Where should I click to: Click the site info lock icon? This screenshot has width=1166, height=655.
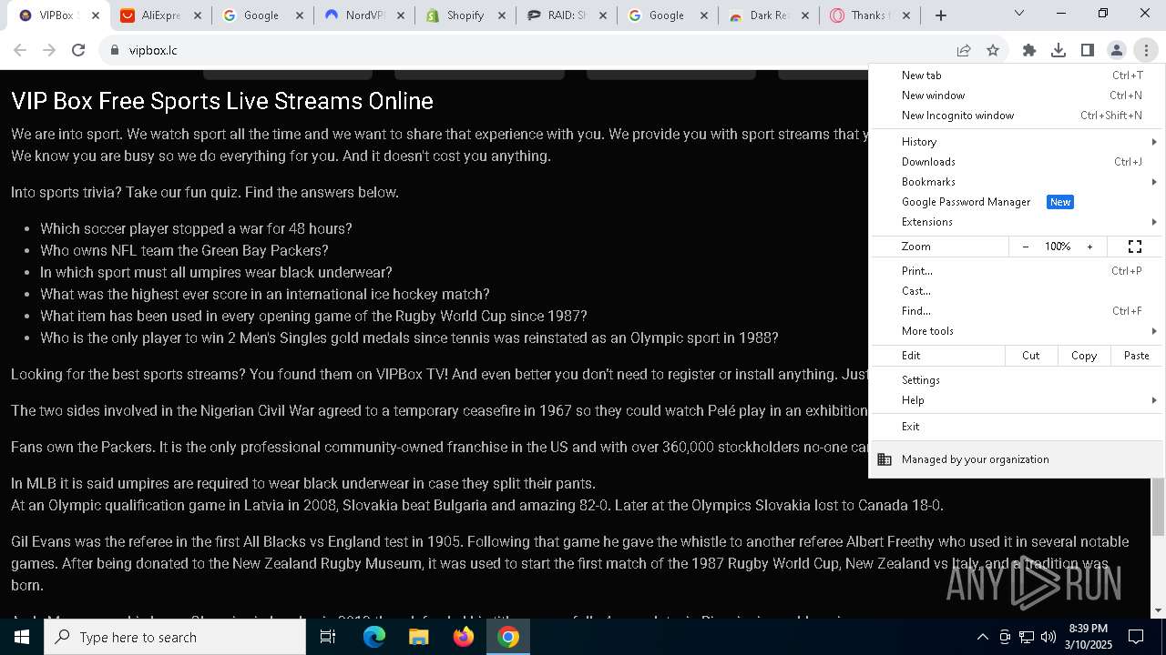pos(115,50)
